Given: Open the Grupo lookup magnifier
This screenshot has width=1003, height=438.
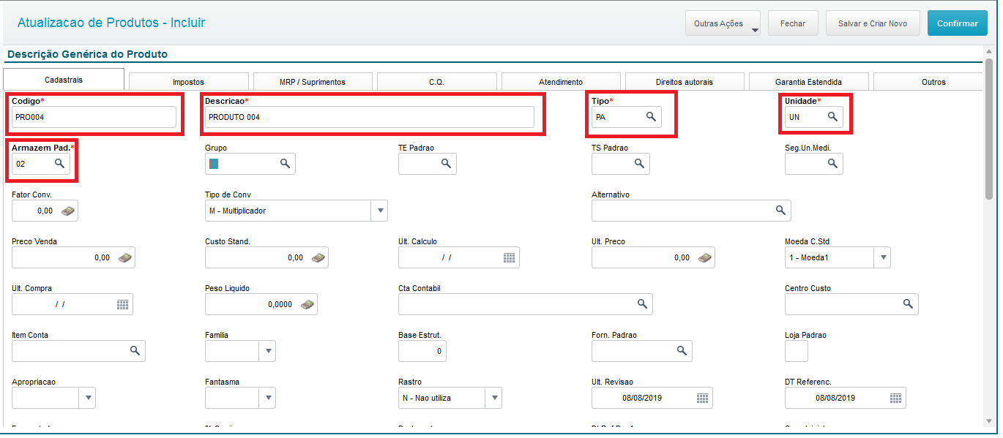Looking at the screenshot, I should [x=285, y=164].
